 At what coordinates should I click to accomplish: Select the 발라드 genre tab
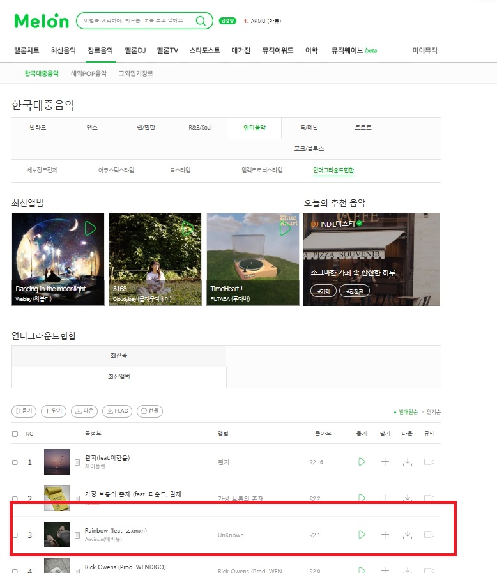tap(38, 128)
